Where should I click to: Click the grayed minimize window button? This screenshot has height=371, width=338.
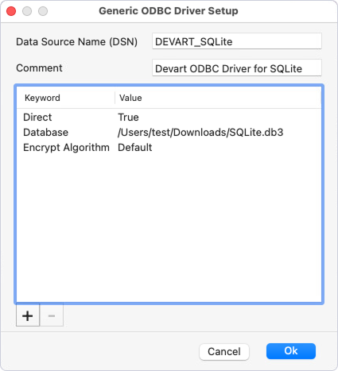[x=27, y=11]
